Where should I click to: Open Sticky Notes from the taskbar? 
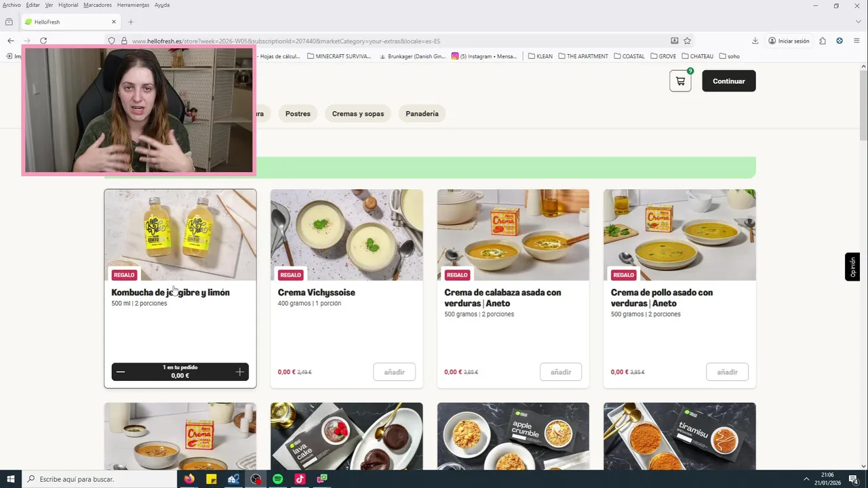tap(212, 479)
